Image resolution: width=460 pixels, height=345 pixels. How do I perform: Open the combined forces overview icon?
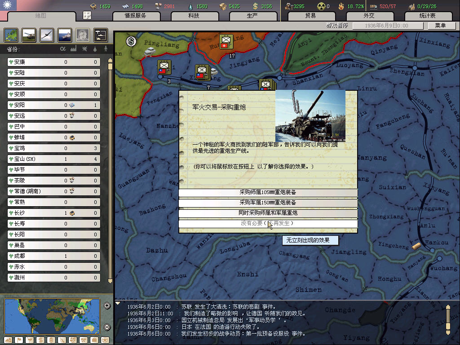tap(100, 35)
